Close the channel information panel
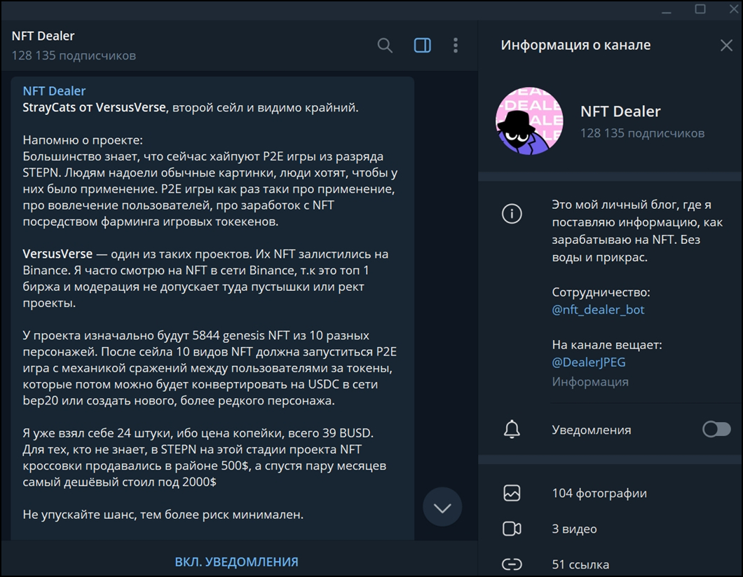743x577 pixels. click(726, 46)
